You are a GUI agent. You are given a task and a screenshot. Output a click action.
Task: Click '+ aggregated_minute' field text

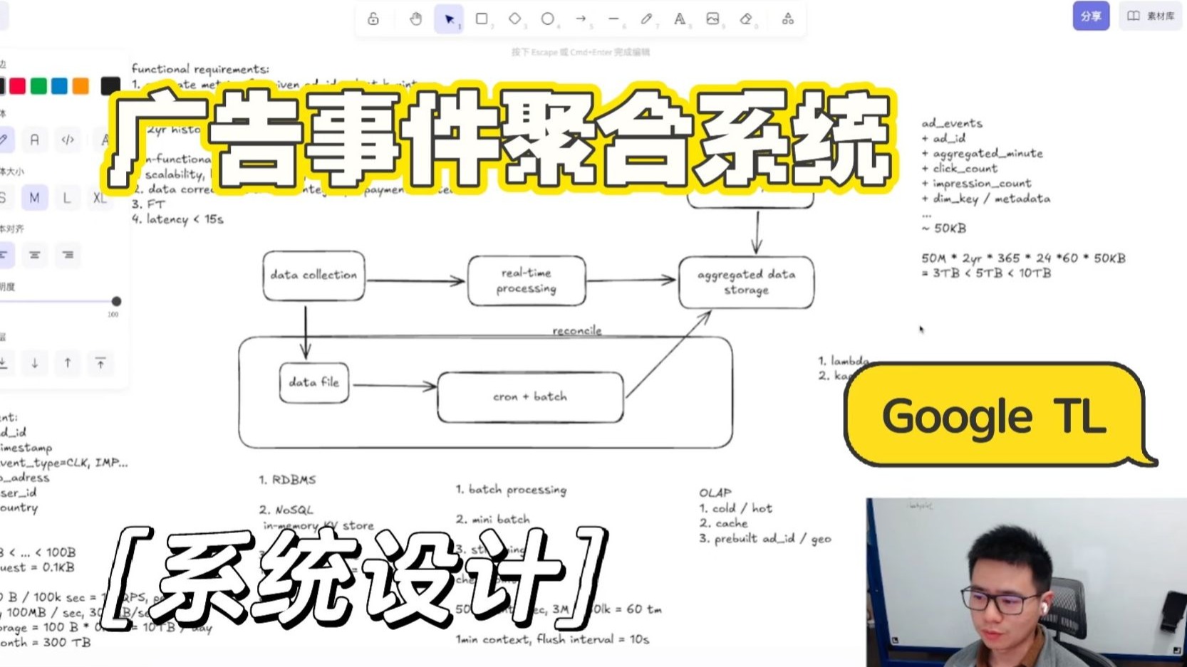982,153
